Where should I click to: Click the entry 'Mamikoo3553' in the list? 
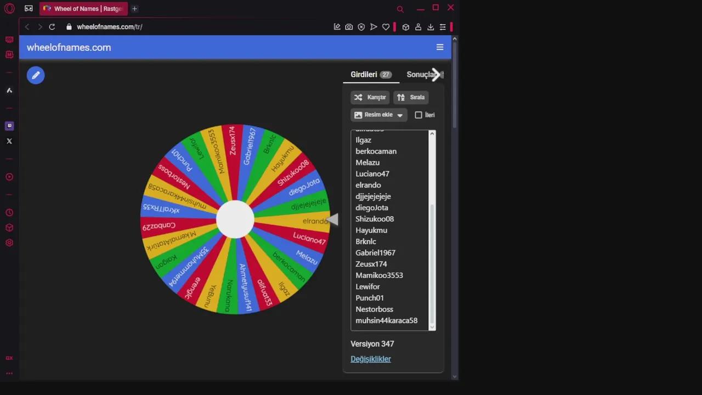pos(380,275)
